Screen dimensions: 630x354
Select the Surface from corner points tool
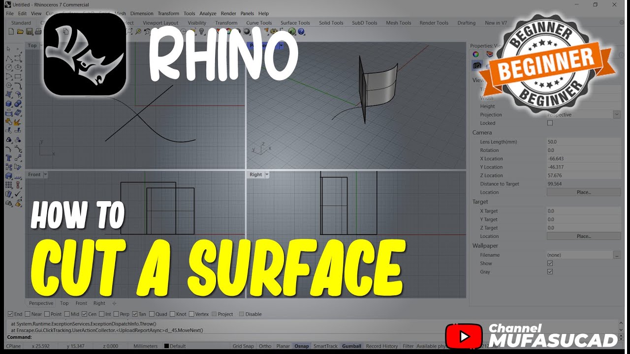point(8,94)
